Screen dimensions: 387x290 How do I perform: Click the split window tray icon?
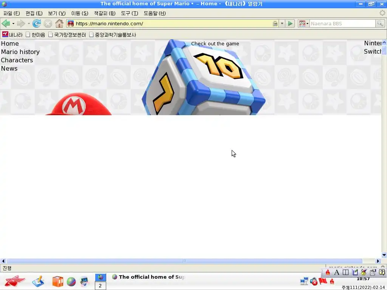(346, 272)
